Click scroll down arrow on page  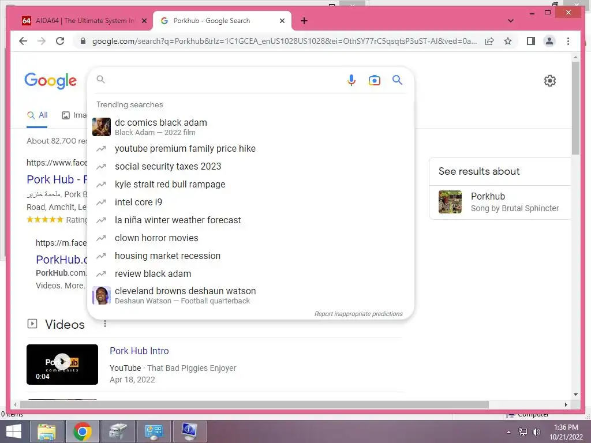click(575, 395)
